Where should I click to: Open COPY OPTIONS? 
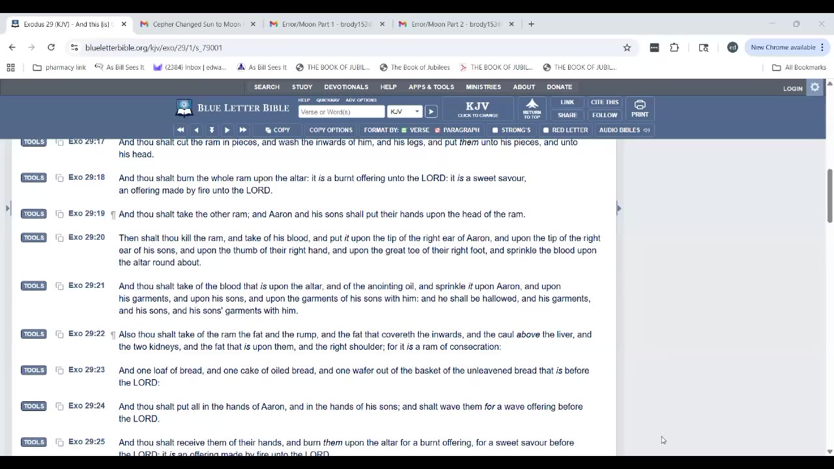tap(331, 130)
